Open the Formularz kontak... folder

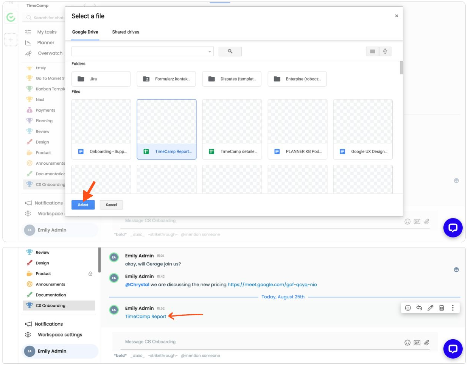click(166, 79)
